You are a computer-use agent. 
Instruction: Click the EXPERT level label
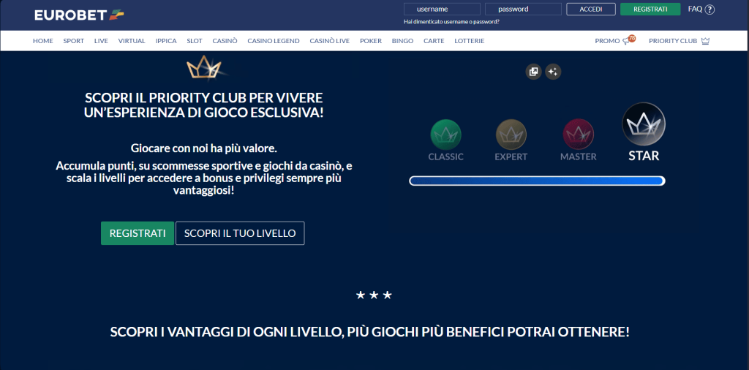click(511, 156)
